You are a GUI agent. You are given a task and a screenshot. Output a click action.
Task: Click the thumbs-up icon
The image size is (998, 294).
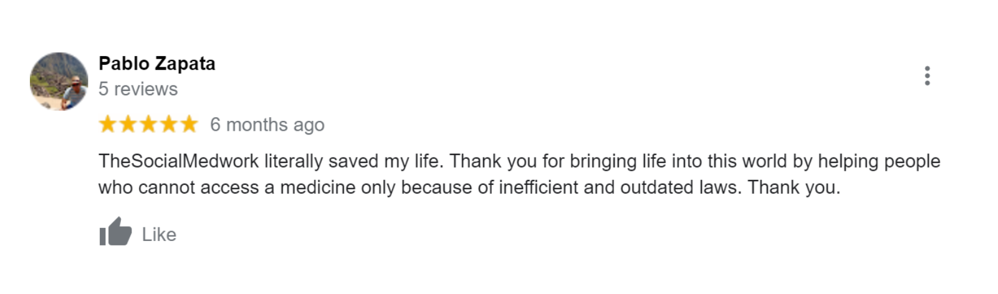pyautogui.click(x=115, y=232)
